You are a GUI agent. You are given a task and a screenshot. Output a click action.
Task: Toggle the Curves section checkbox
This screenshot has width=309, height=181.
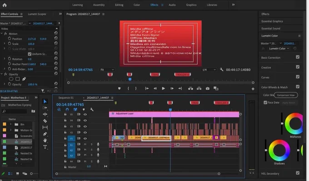pos(298,77)
